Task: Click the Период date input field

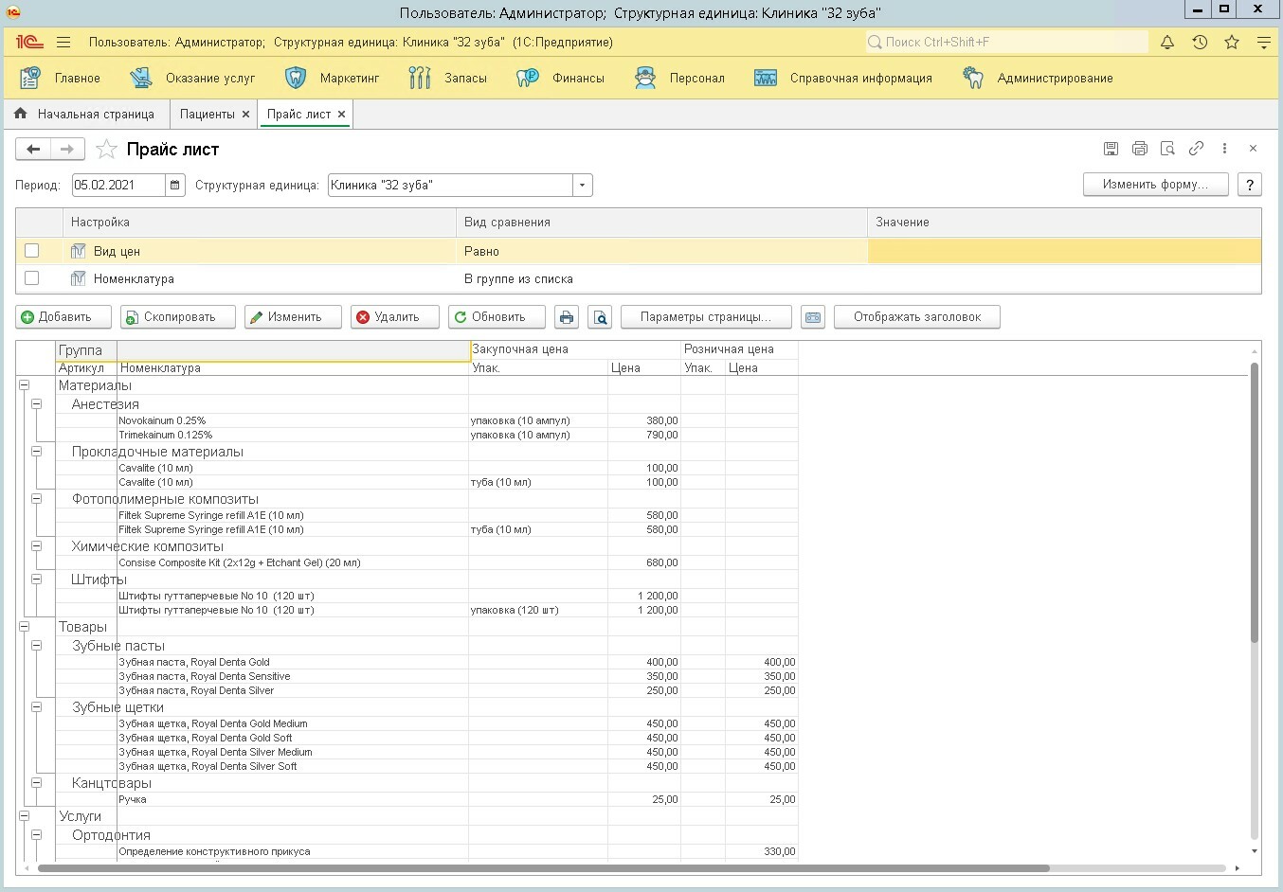Action: point(118,186)
